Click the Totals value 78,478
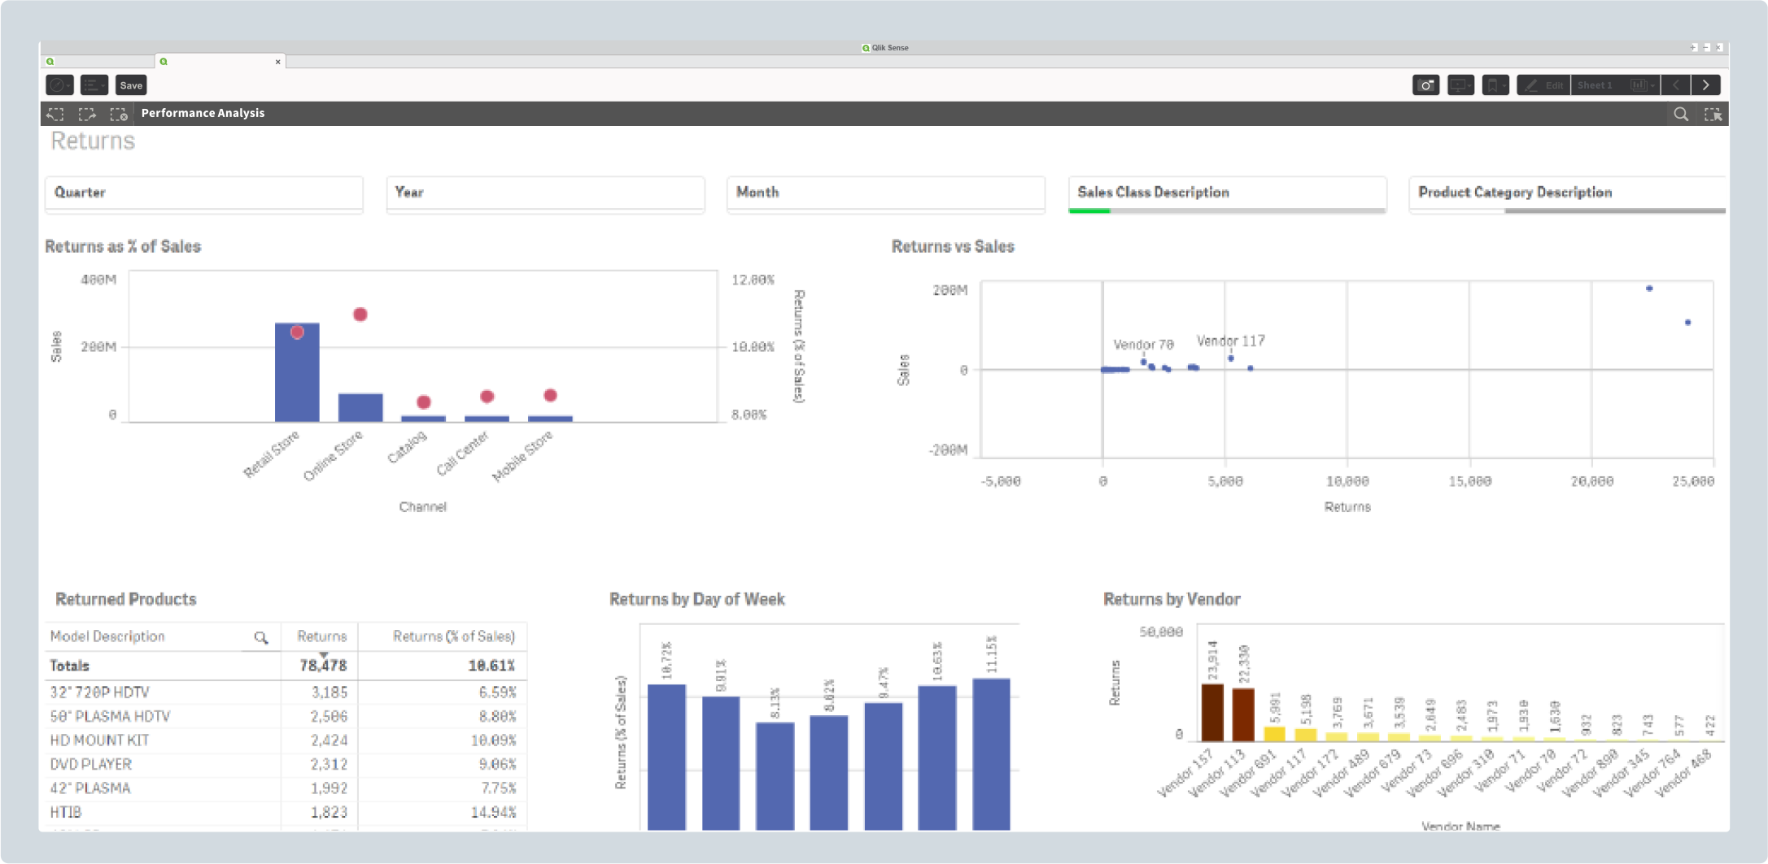This screenshot has width=1768, height=864. (x=323, y=666)
